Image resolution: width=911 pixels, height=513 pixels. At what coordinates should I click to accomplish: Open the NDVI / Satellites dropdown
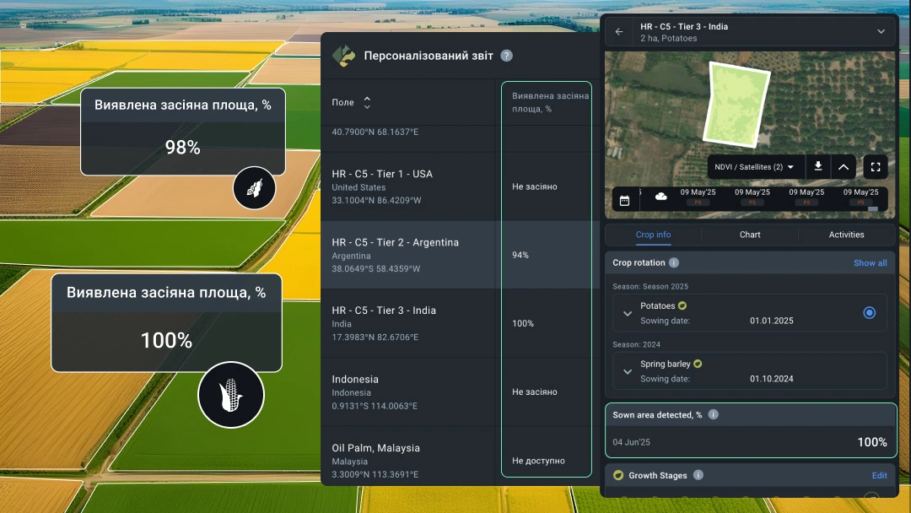click(x=755, y=167)
